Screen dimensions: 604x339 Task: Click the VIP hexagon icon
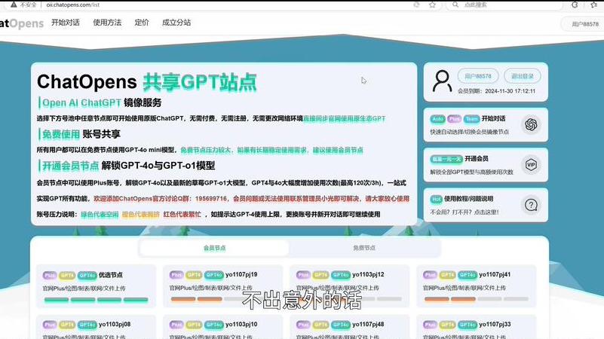tap(531, 165)
